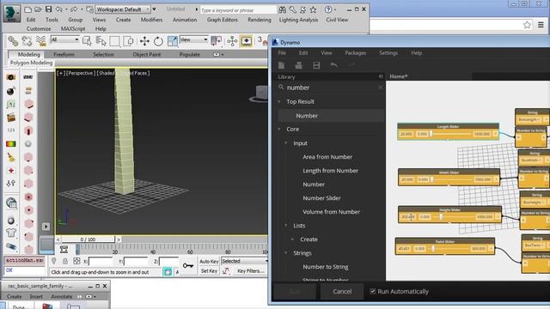Open the 3ds Max application menu logo
This screenshot has height=309, width=550.
tap(11, 14)
